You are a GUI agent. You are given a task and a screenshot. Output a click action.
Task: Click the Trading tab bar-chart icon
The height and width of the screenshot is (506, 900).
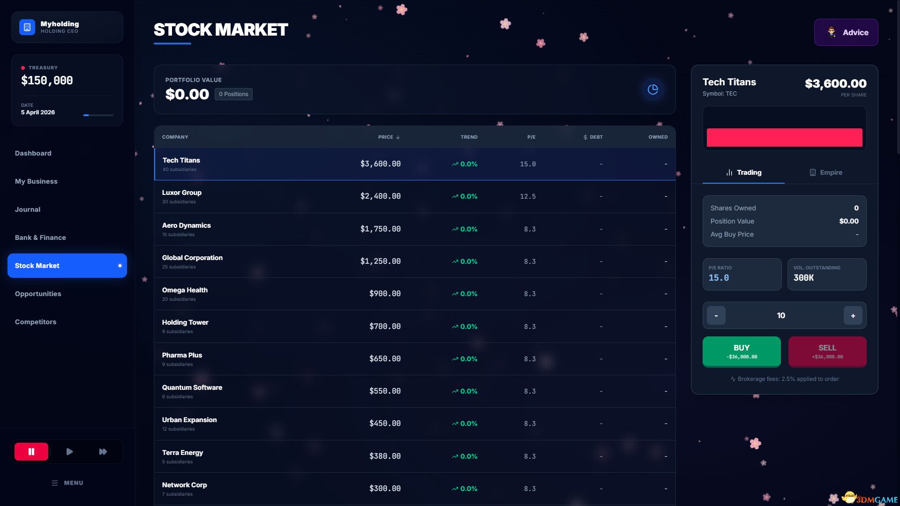click(729, 172)
